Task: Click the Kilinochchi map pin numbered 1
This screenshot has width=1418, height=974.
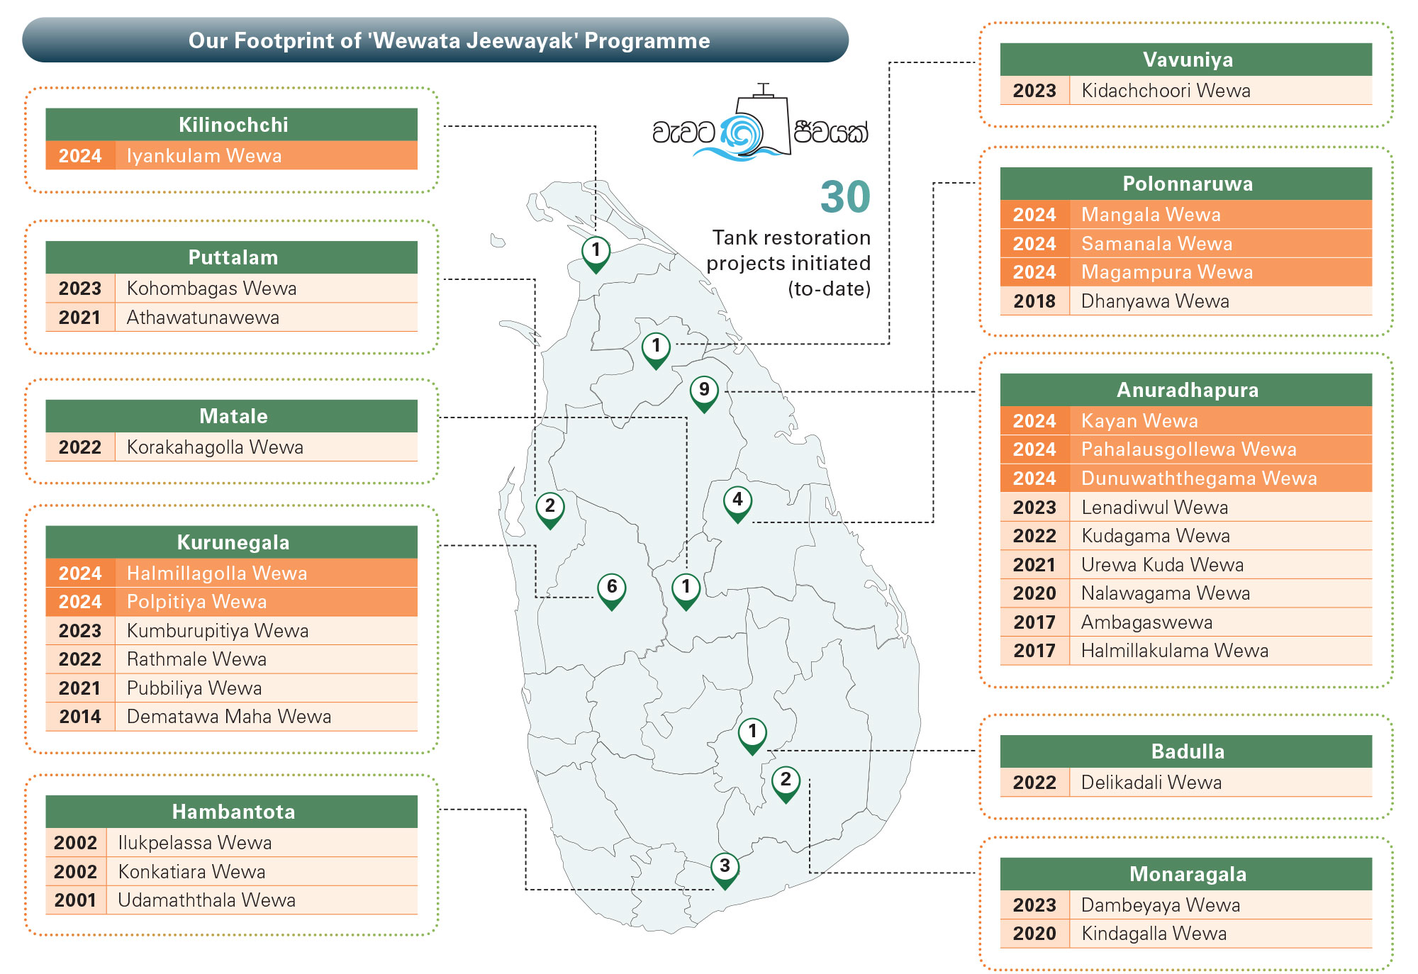Action: coord(596,254)
